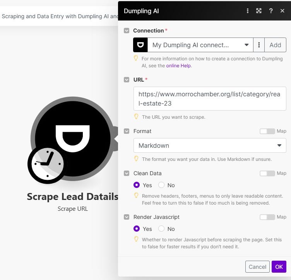Toggle the Map switch for Format

[x=267, y=131]
